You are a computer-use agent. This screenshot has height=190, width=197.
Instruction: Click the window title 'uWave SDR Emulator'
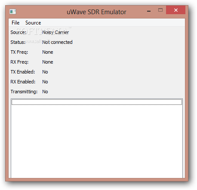point(96,12)
